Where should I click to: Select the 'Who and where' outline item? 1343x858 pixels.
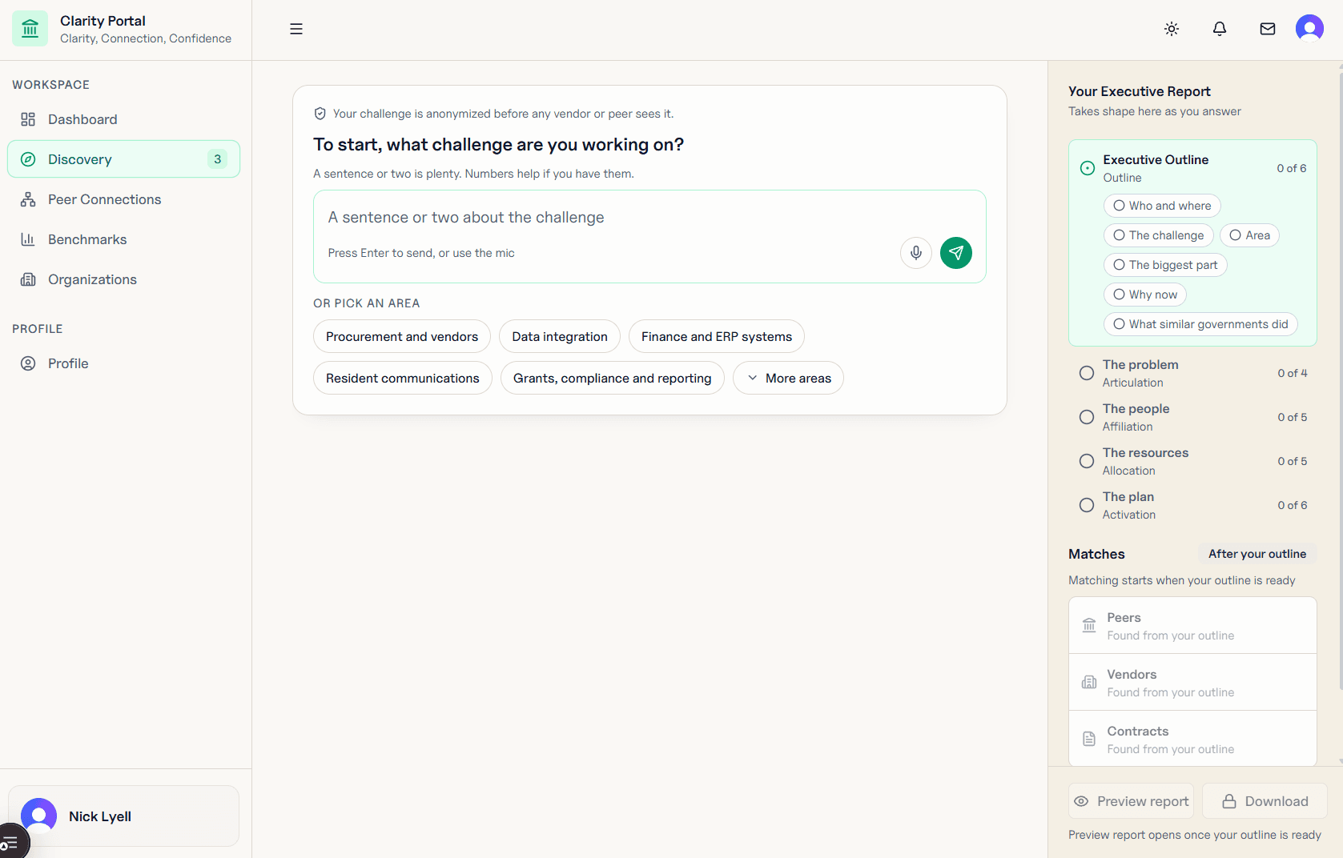[x=1162, y=206]
